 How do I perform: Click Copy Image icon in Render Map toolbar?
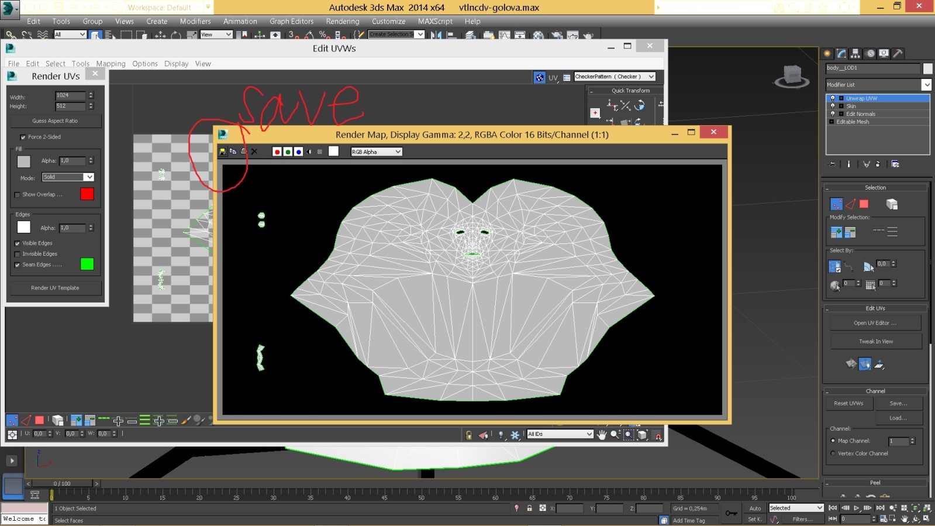(x=233, y=152)
